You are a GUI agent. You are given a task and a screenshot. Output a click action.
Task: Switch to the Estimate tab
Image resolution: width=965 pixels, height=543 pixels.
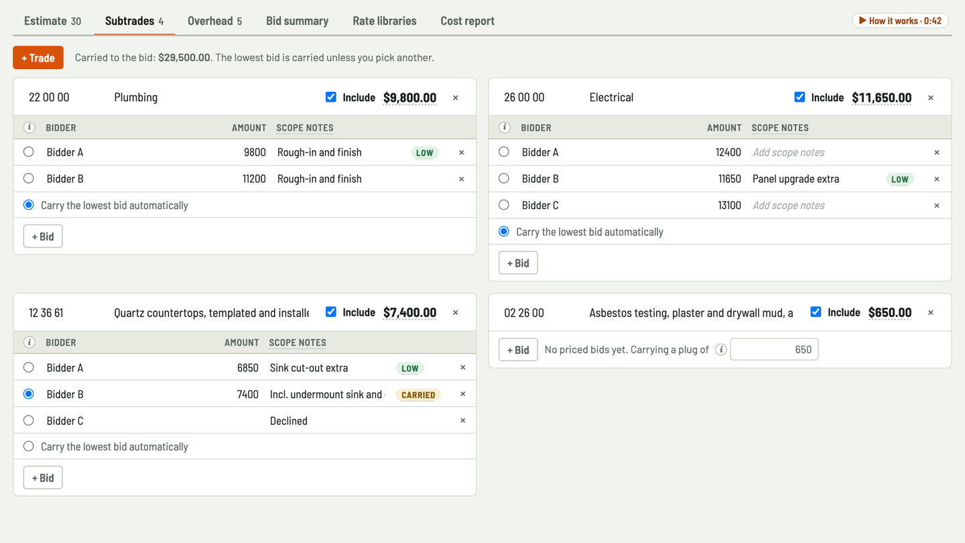pyautogui.click(x=53, y=21)
